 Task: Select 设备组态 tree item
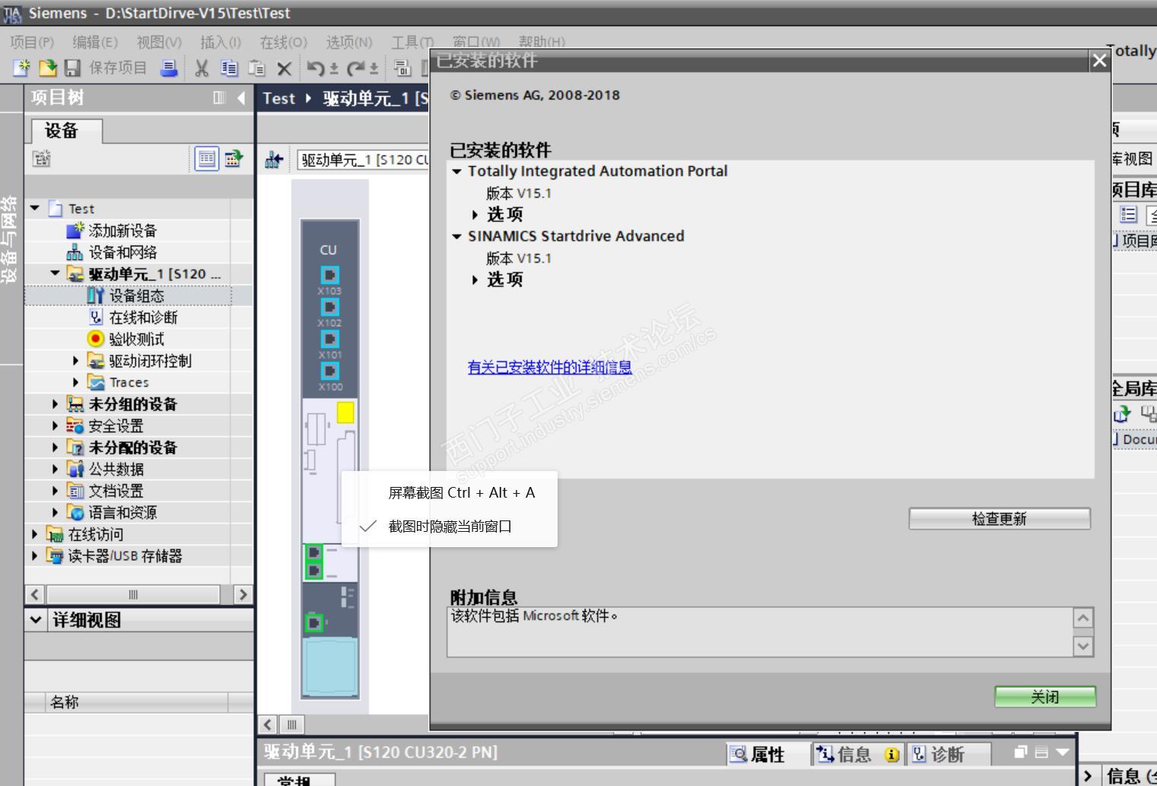click(136, 296)
